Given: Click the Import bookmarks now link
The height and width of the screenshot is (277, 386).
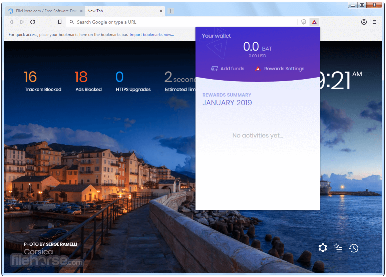Looking at the screenshot, I should [152, 35].
